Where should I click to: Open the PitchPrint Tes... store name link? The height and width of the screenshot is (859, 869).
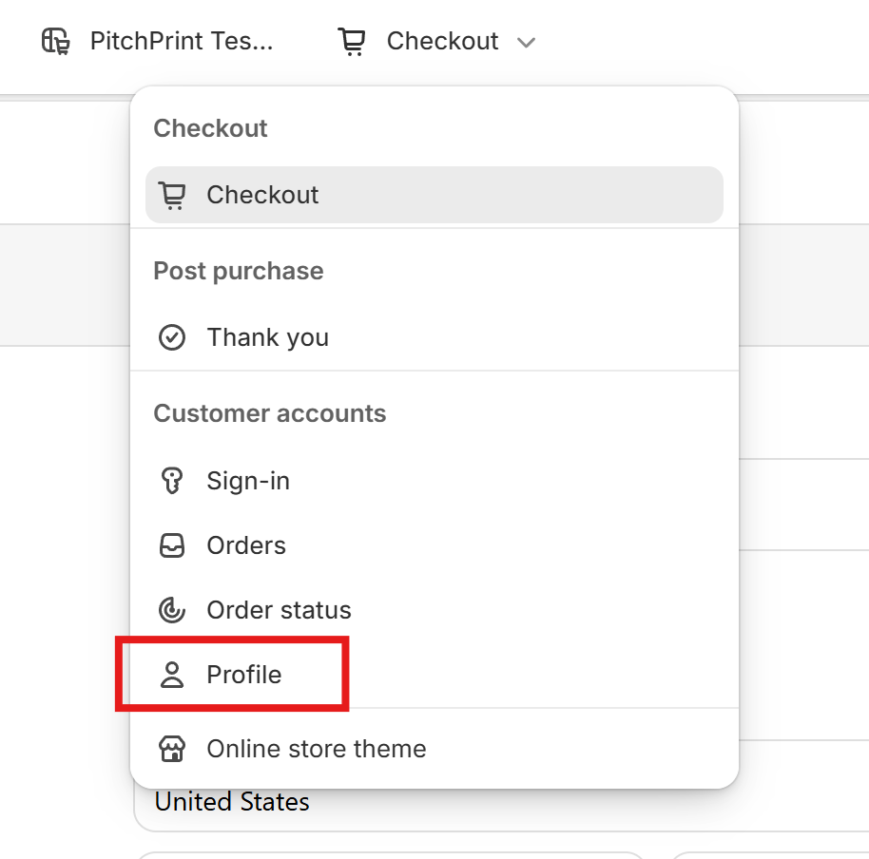click(x=182, y=42)
